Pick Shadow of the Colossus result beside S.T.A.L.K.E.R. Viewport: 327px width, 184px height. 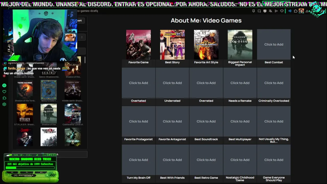(x=49, y=113)
